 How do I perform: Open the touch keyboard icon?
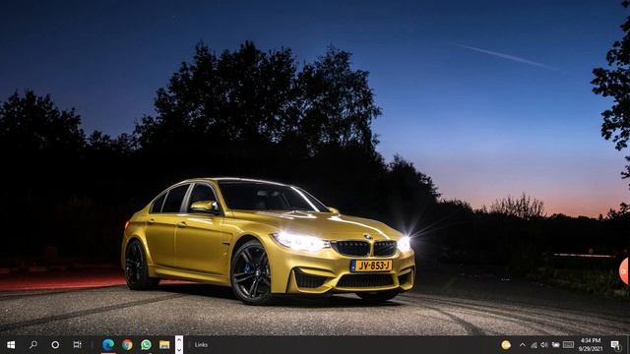click(568, 345)
